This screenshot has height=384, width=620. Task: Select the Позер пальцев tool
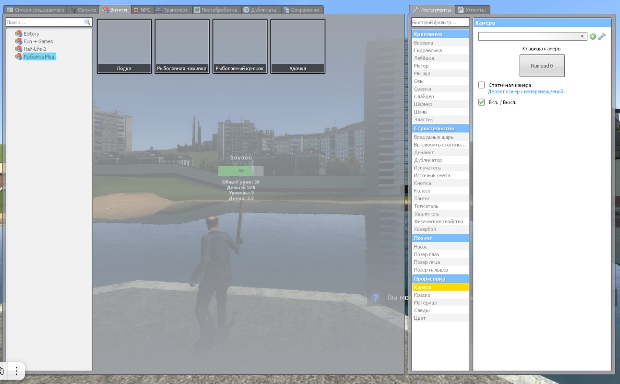(440, 270)
